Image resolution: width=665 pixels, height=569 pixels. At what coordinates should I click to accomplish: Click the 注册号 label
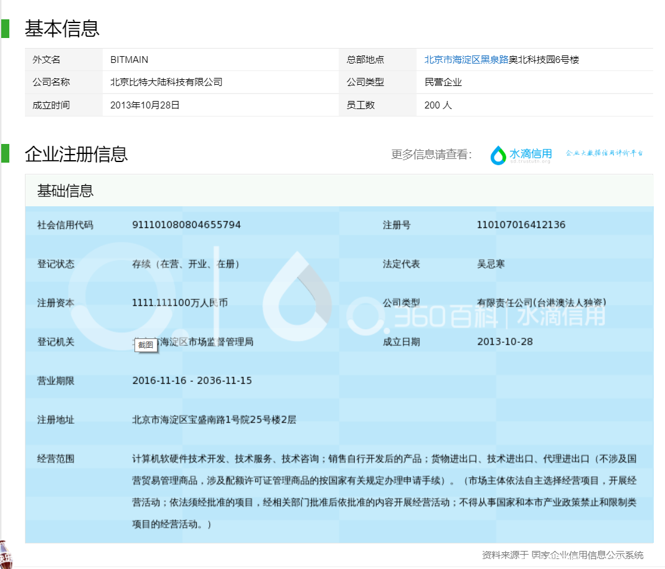coord(397,225)
